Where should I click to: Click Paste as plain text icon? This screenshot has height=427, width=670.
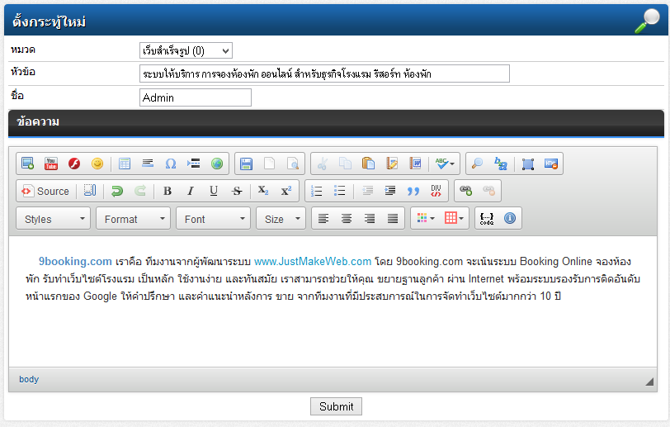pos(391,164)
